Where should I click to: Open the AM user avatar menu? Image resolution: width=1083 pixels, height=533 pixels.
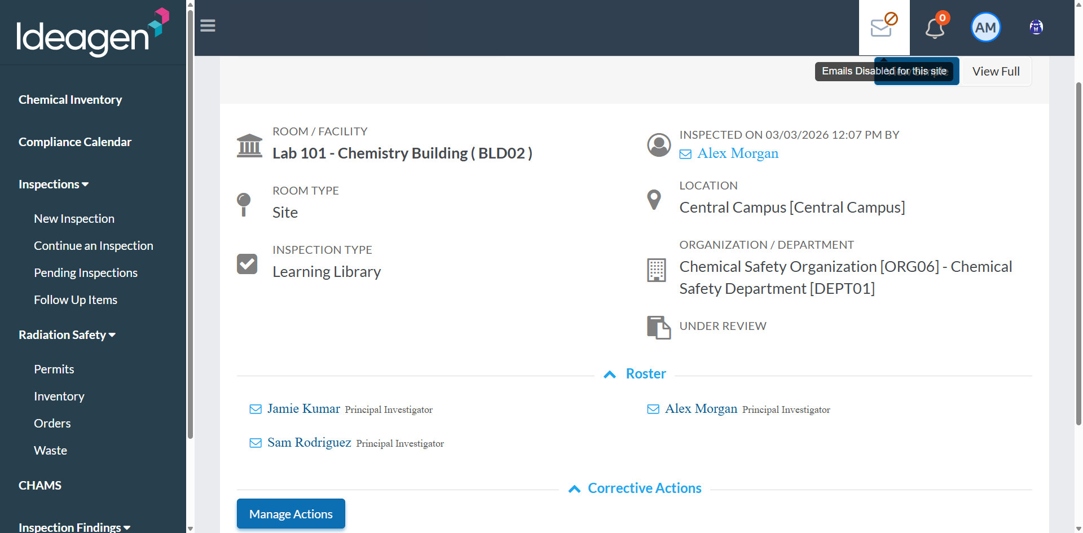click(985, 27)
